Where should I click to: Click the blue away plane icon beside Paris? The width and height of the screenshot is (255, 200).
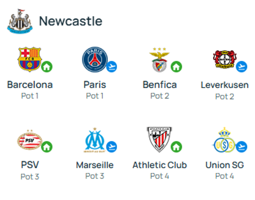point(112,66)
